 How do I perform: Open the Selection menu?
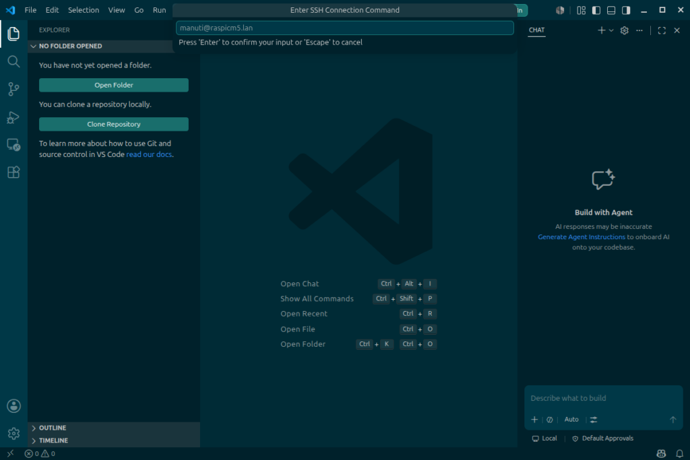[83, 9]
